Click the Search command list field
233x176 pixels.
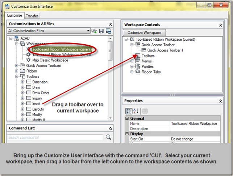55,137
